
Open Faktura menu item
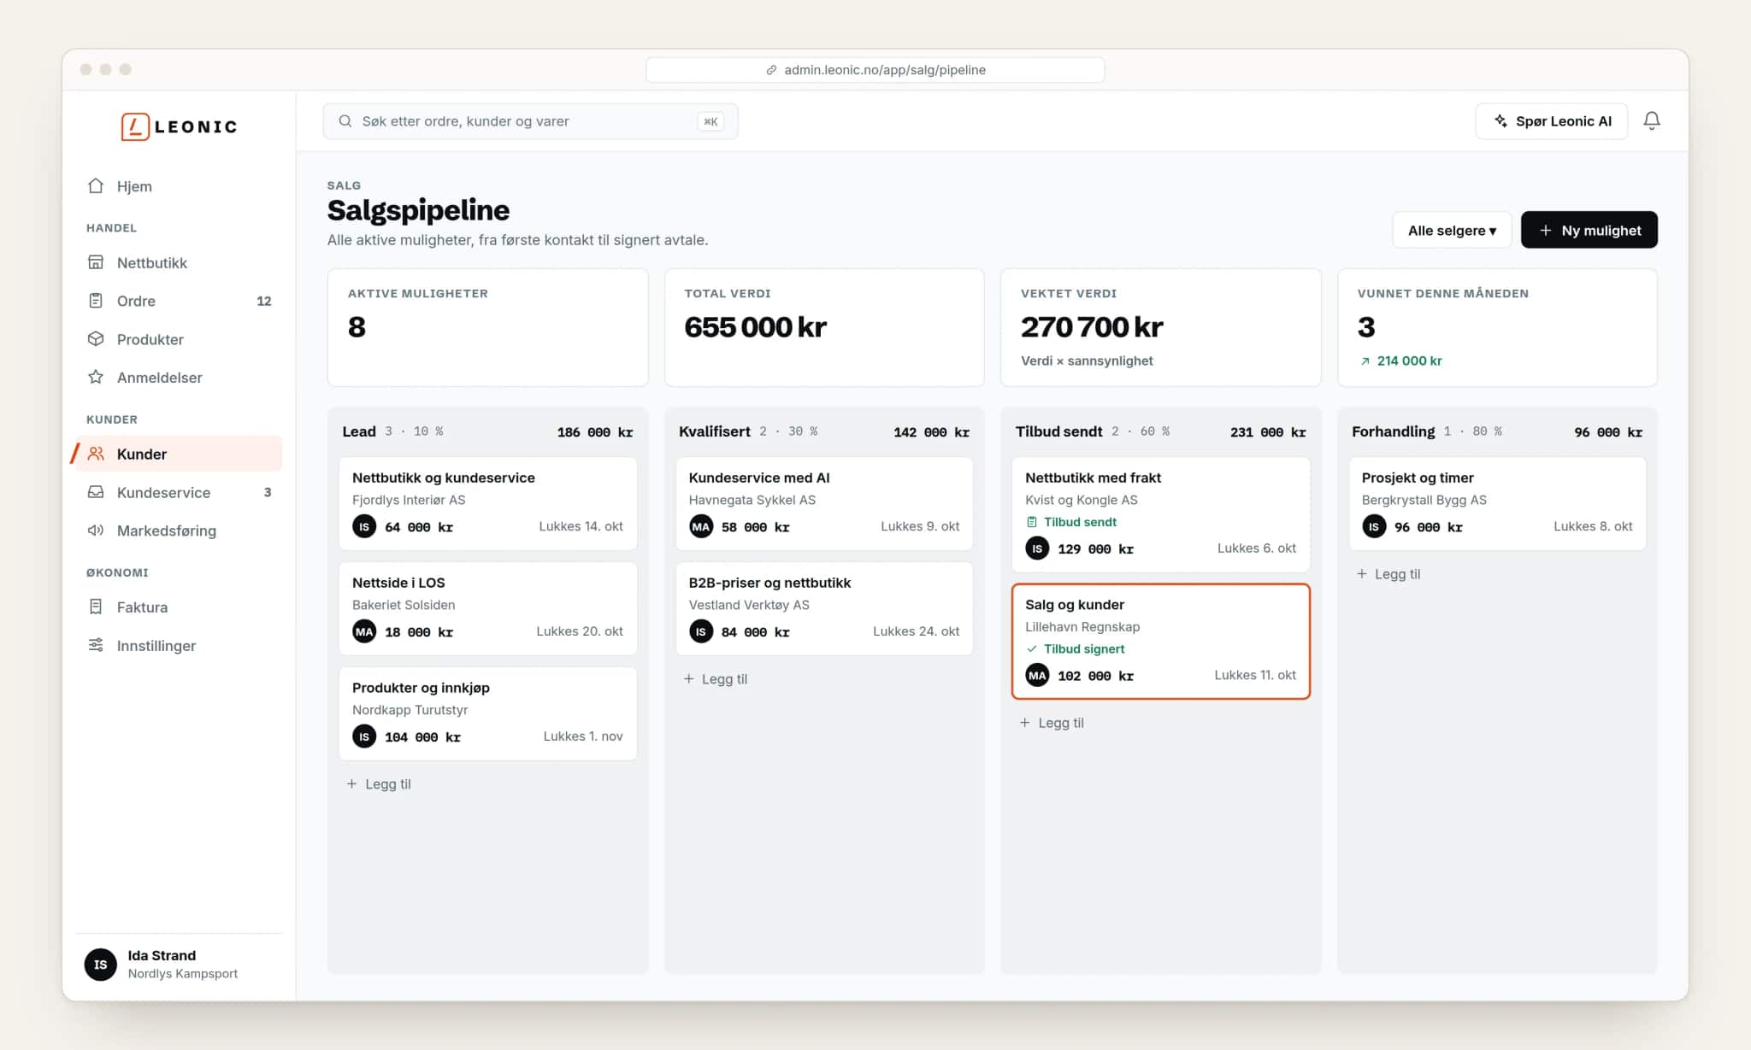tap(179, 607)
